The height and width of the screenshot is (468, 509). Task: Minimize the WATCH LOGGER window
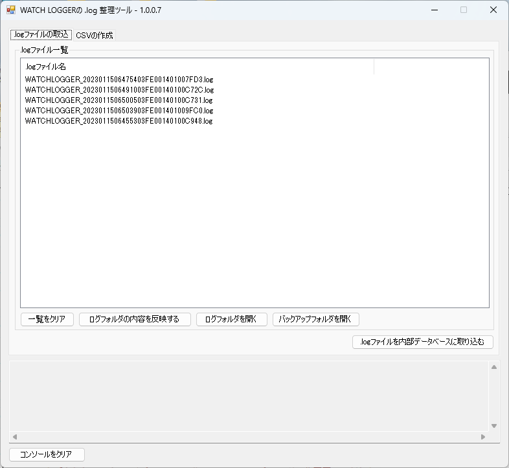point(435,10)
